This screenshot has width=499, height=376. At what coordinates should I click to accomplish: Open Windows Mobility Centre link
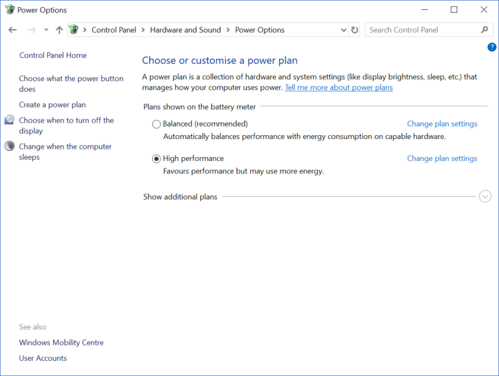61,343
